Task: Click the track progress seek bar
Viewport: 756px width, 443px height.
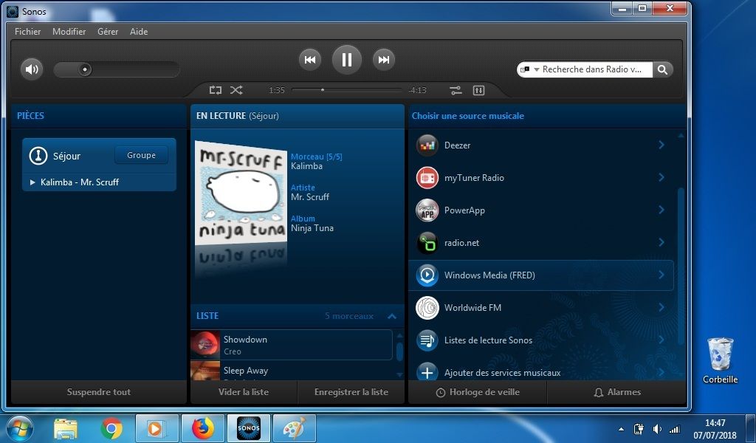Action: (x=347, y=90)
